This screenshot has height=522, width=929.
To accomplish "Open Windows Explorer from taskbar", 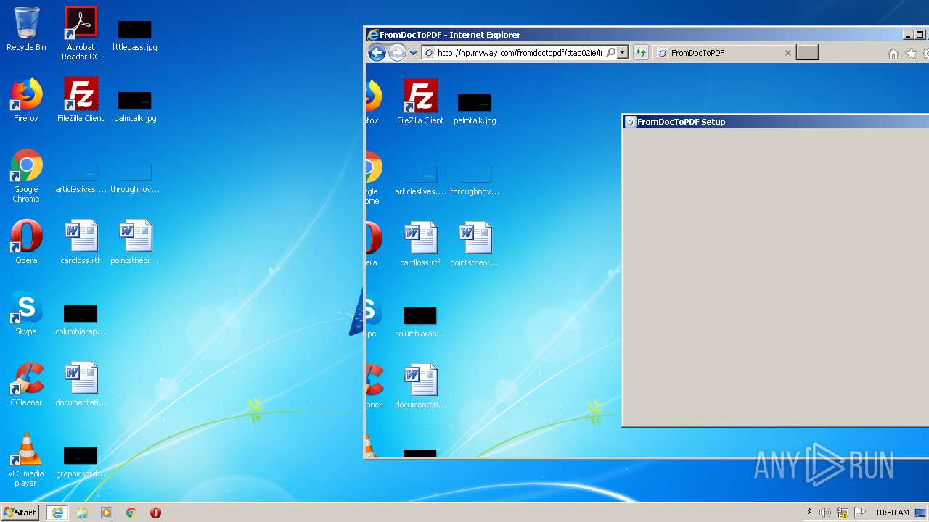I will coord(82,513).
